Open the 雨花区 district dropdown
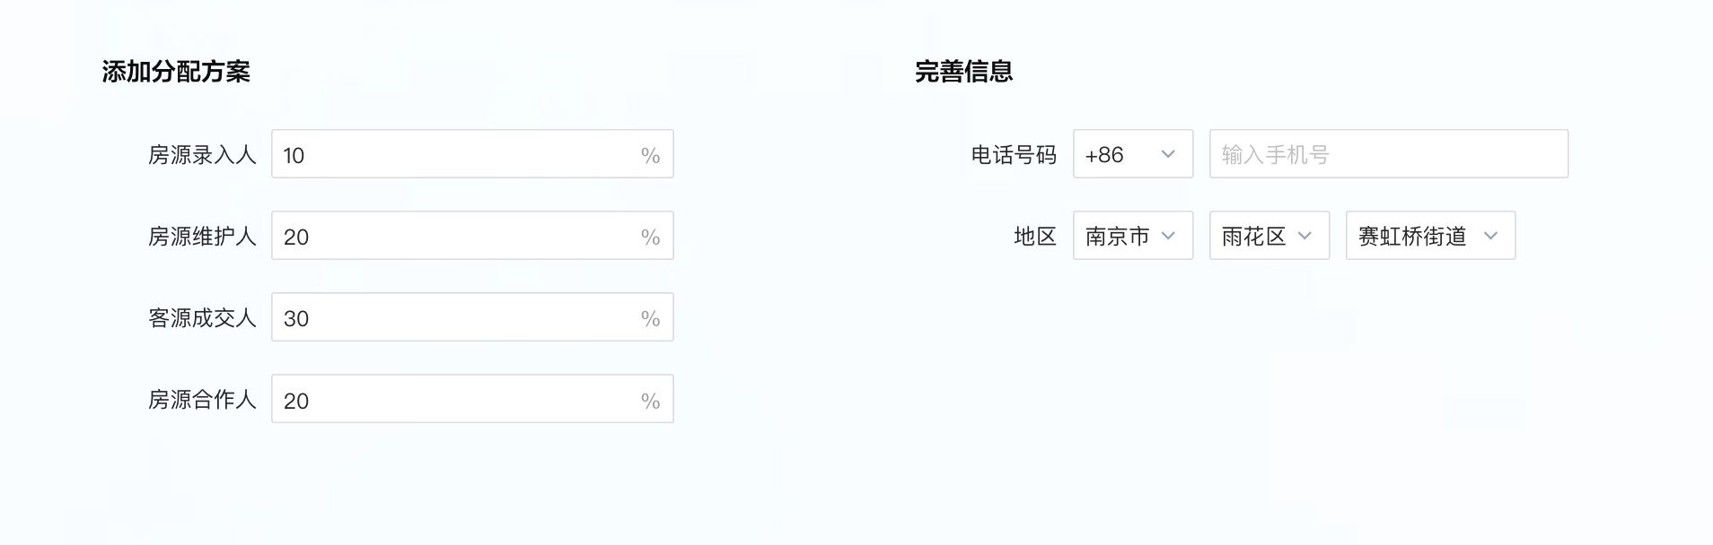Screen dimensions: 1713x545 pos(1269,236)
